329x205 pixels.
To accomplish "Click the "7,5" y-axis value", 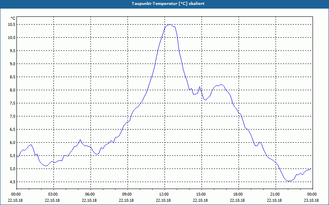I will 12,103.
